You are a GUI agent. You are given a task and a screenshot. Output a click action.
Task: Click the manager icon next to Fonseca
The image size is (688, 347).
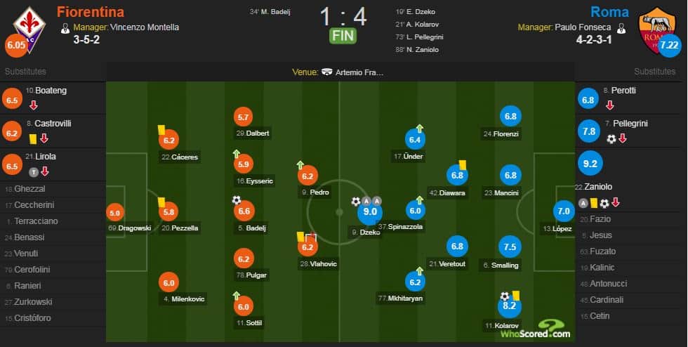click(621, 29)
